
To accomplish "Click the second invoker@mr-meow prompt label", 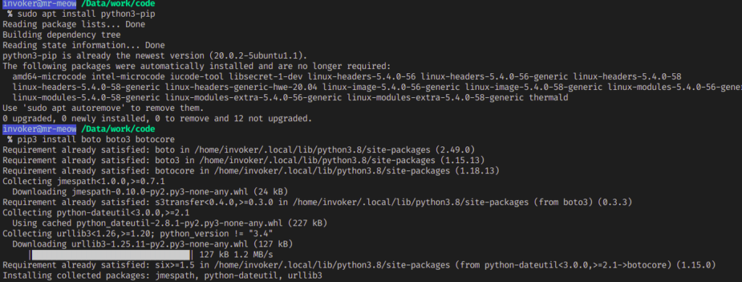I will click(x=39, y=129).
